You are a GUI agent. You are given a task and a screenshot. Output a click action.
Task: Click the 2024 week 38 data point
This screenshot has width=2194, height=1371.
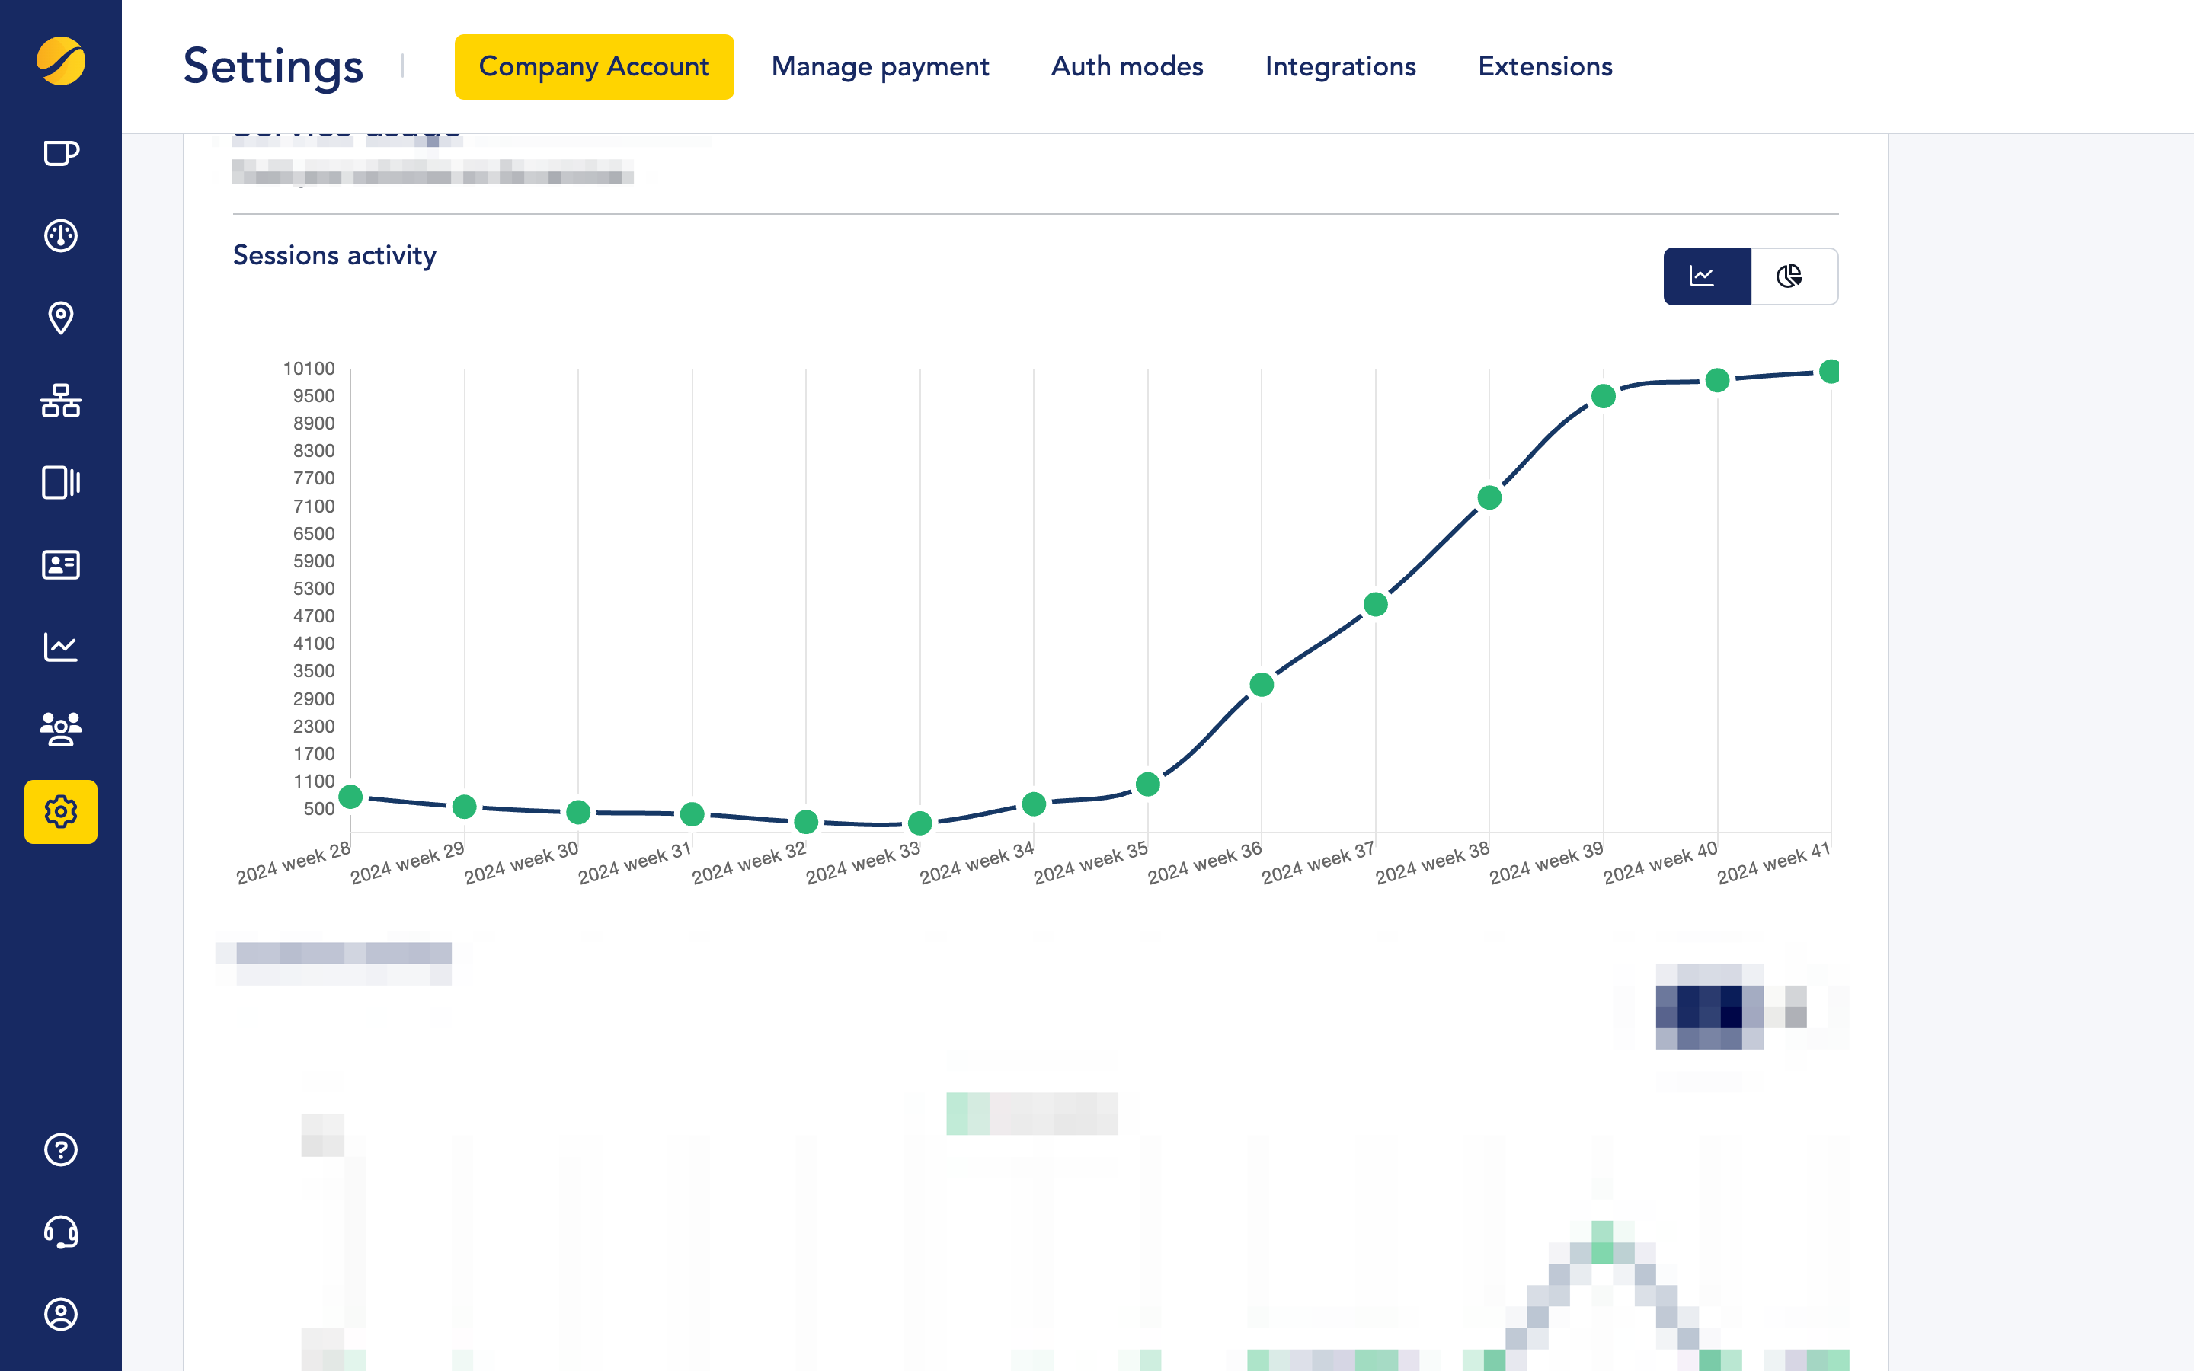(x=1489, y=498)
